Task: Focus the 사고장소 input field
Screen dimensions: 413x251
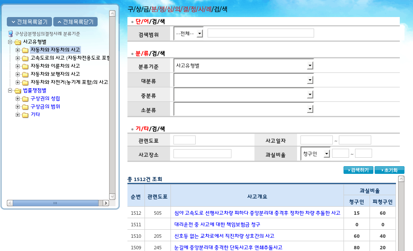Action: [x=202, y=153]
